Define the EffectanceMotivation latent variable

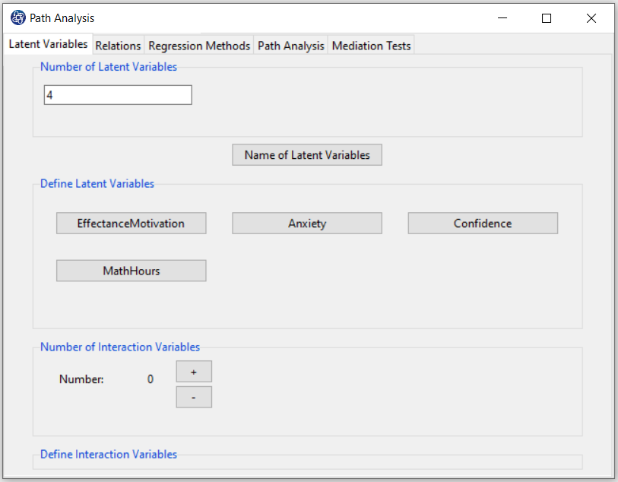131,224
